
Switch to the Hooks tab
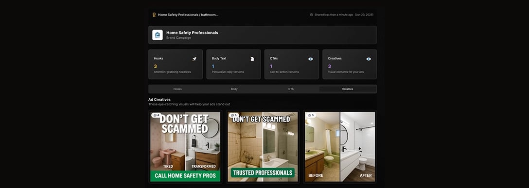[x=177, y=89]
